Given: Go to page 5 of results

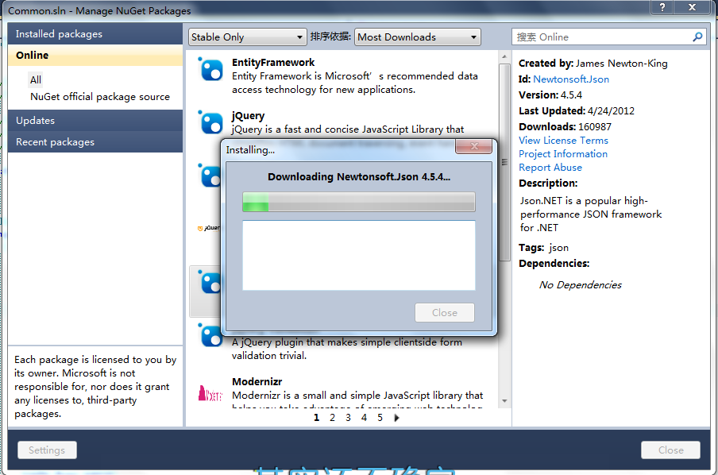Looking at the screenshot, I should 380,418.
